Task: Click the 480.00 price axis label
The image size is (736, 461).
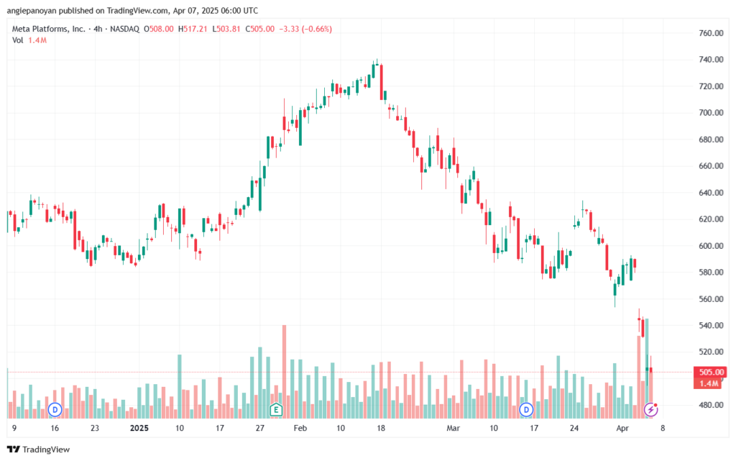Action: 711,405
